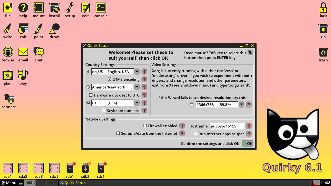Expand the en_US language dropdown
The width and height of the screenshot is (331, 186).
(x=137, y=72)
